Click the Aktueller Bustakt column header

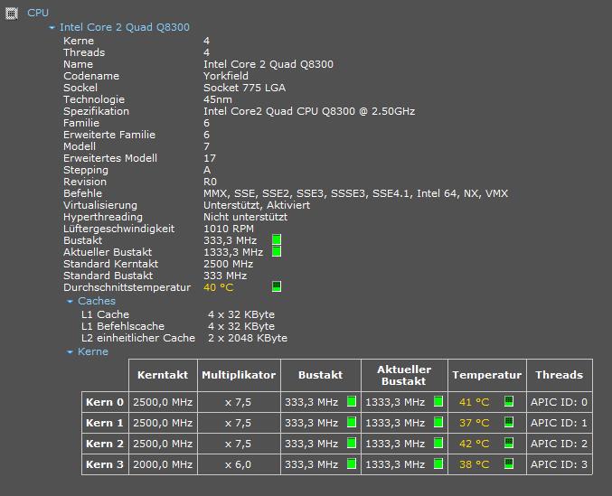click(404, 375)
